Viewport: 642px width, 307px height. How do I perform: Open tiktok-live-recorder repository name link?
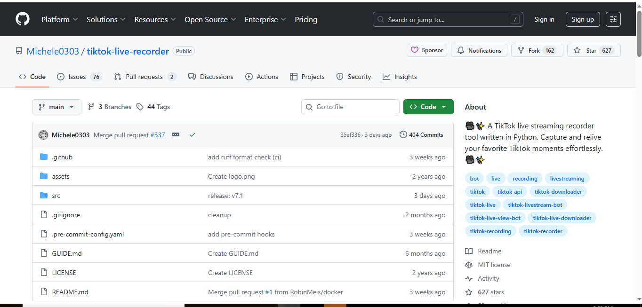click(x=128, y=51)
